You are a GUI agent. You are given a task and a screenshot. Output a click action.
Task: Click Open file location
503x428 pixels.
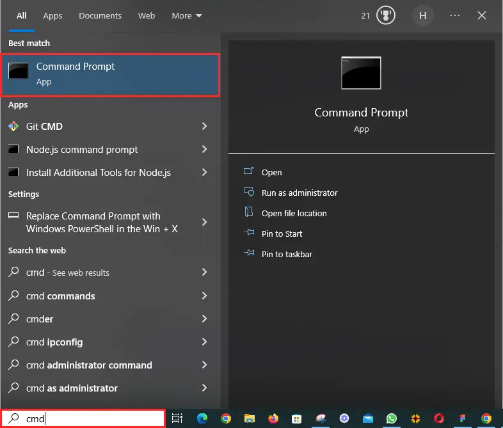(x=294, y=214)
